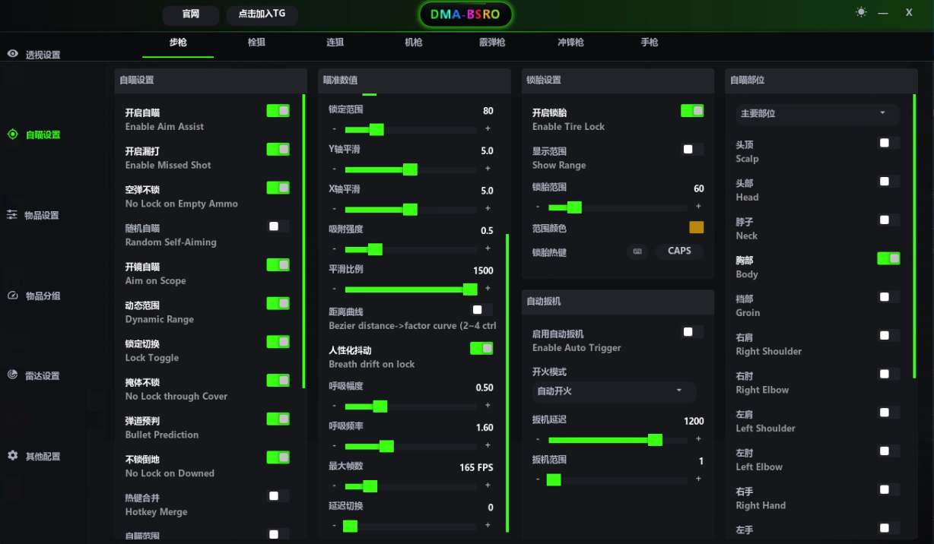Image resolution: width=934 pixels, height=544 pixels.
Task: Click the plus stepper of 扳机延迟 slider
Action: 698,439
